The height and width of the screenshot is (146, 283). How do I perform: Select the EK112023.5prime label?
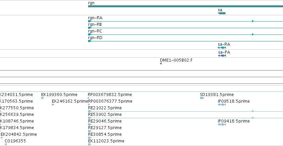click(x=106, y=141)
